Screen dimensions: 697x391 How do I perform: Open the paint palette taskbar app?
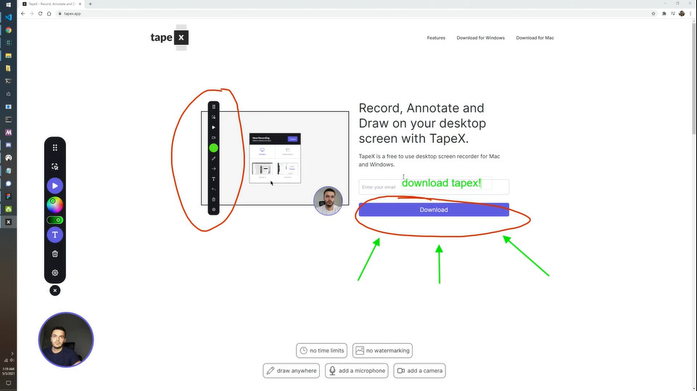click(9, 158)
